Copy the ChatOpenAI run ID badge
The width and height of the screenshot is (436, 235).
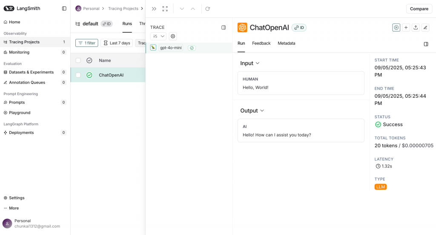(299, 28)
